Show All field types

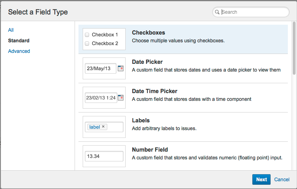tap(11, 30)
